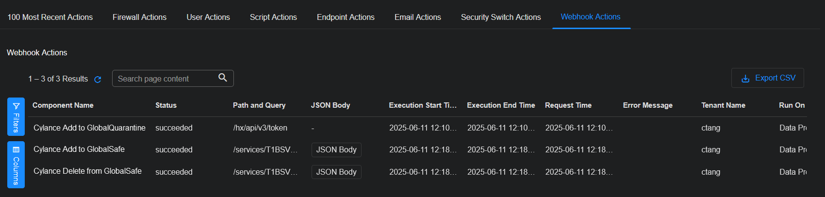825x197 pixels.
Task: Go to Endpoint Actions tab
Action: click(x=346, y=17)
